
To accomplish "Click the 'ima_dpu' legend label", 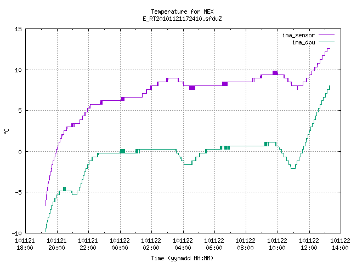I will coord(303,42).
